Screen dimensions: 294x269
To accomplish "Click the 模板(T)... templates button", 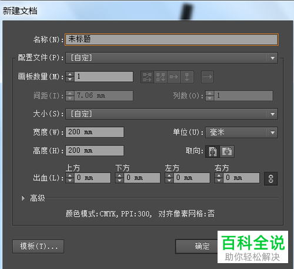I will [38, 247].
